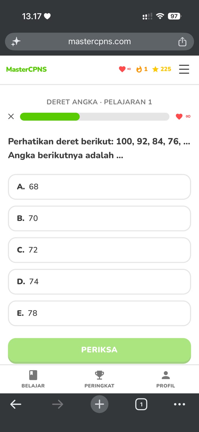199x432 pixels.
Task: Switch to the Peringkat tab
Action: (99, 379)
